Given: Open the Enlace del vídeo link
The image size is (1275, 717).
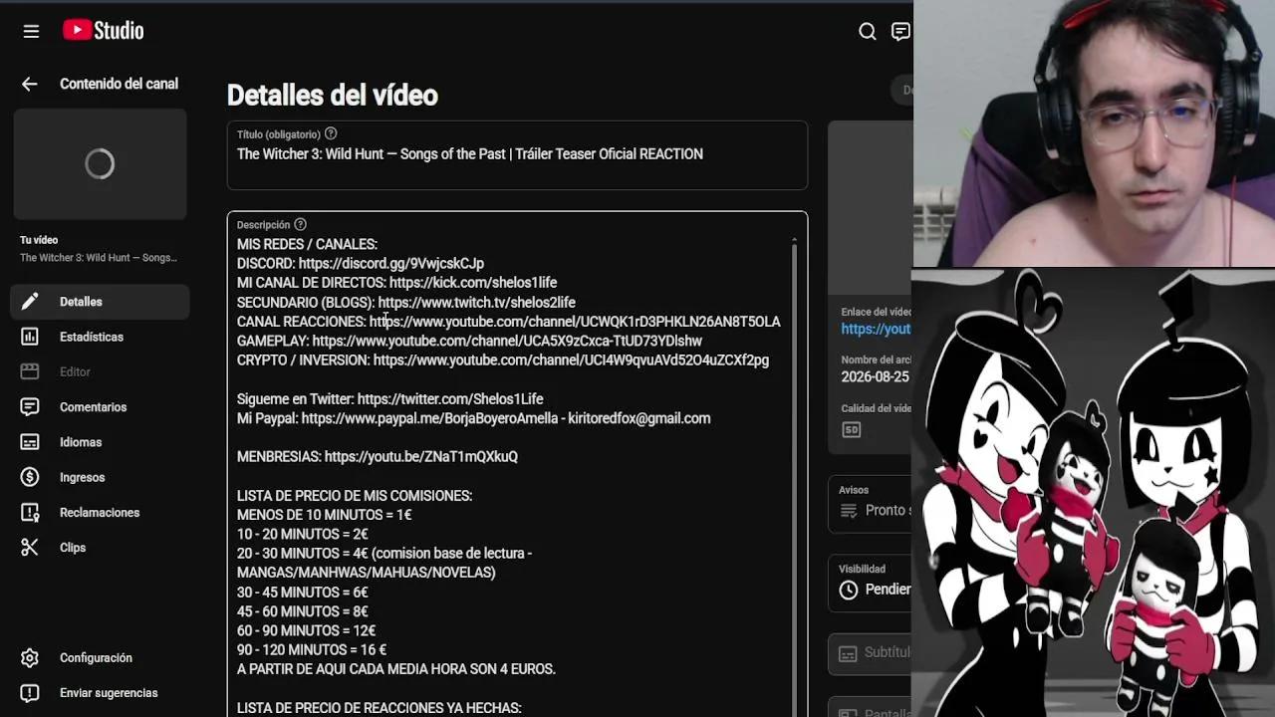Looking at the screenshot, I should (876, 330).
